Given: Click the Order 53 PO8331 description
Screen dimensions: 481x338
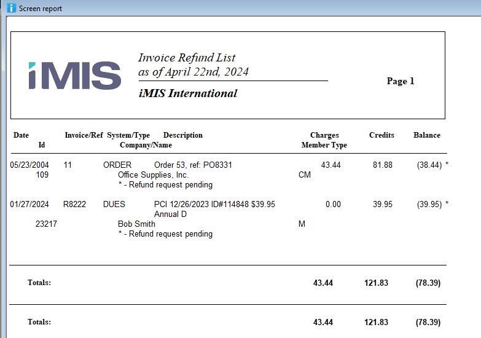Looking at the screenshot, I should pos(193,165).
